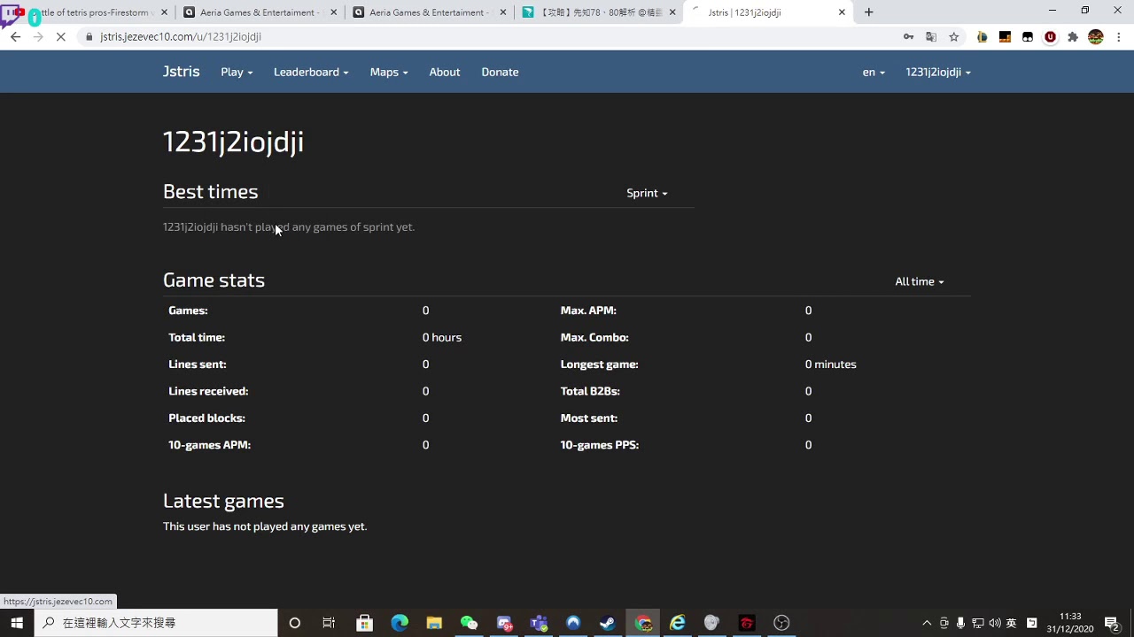Open the Chrome profile avatar
Image resolution: width=1134 pixels, height=637 pixels.
click(1096, 36)
